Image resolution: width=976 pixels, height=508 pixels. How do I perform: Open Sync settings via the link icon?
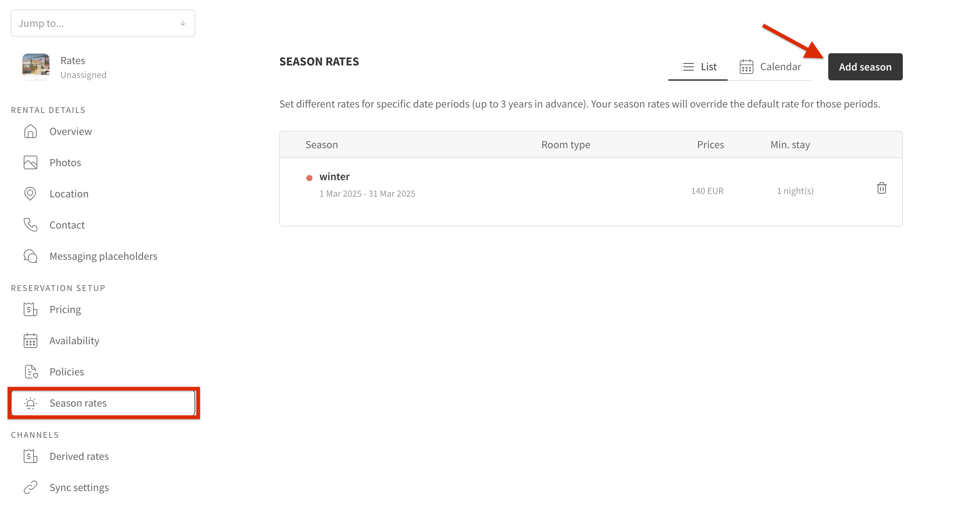coord(30,487)
